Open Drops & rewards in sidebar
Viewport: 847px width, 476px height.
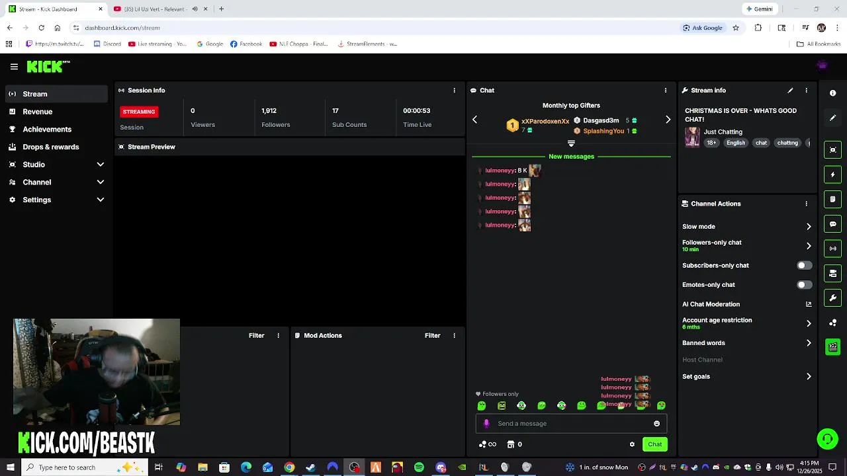point(56,147)
